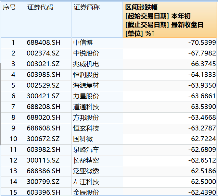Click the stock name 力星股份
Image resolution: width=218 pixels, height=196 pixels.
click(86, 96)
